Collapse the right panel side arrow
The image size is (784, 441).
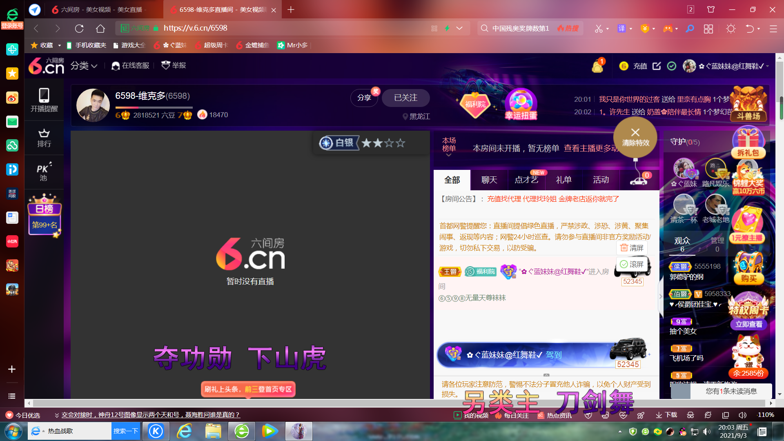[661, 296]
